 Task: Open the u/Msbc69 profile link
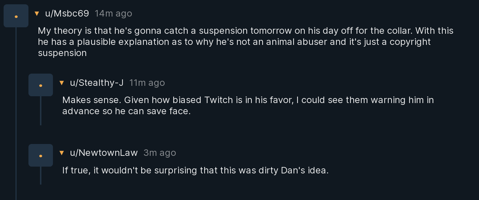coord(67,14)
